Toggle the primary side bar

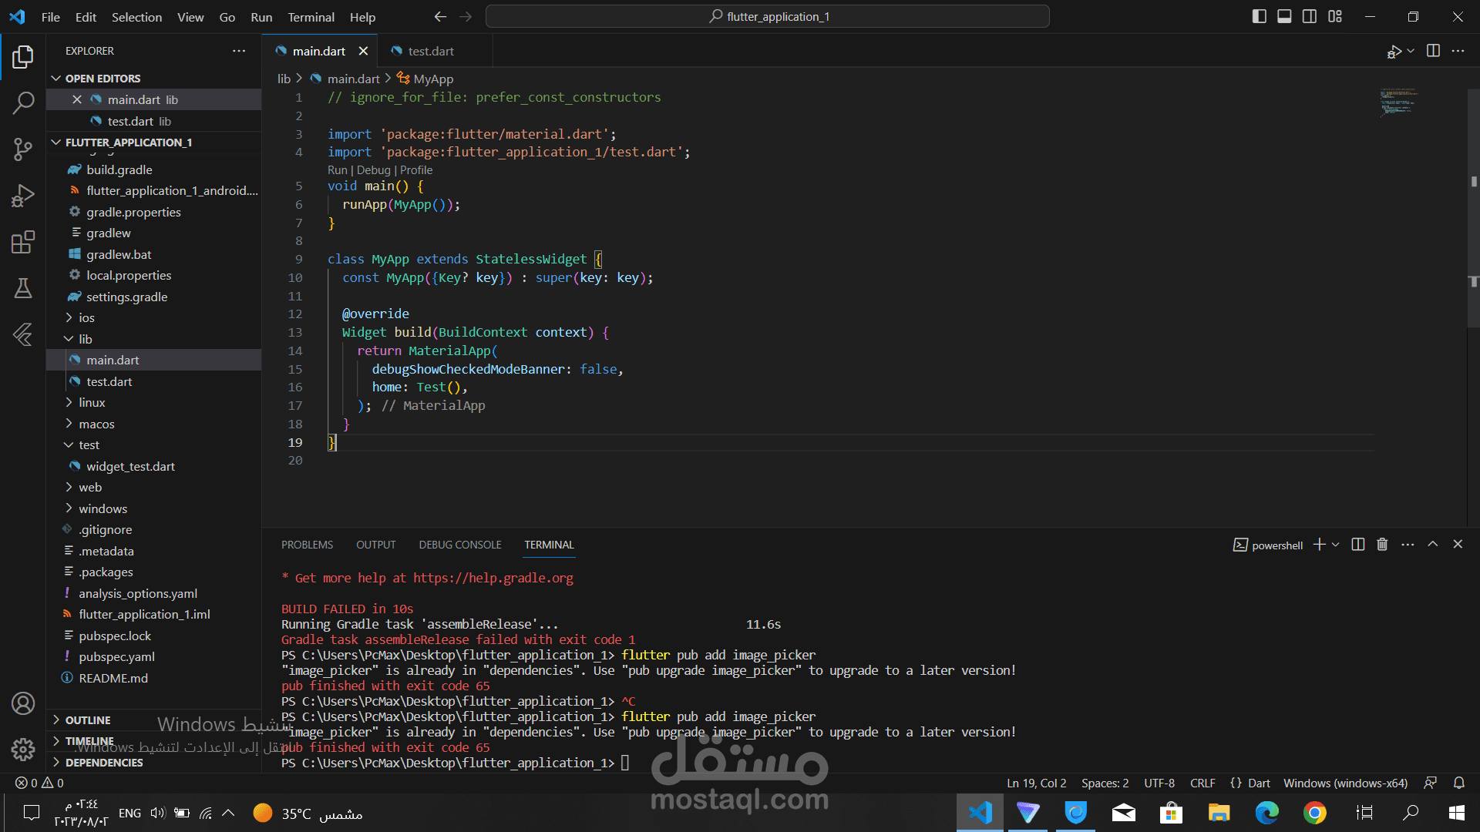[1260, 16]
